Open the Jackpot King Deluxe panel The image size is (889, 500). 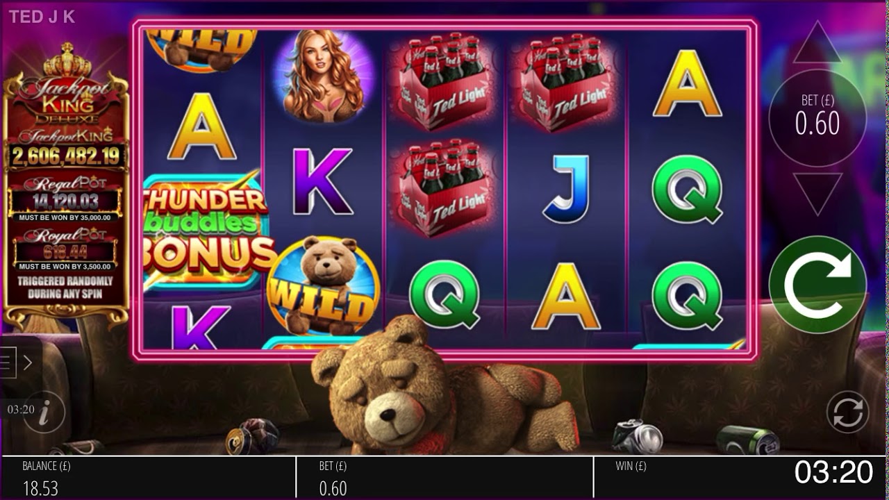click(x=65, y=184)
